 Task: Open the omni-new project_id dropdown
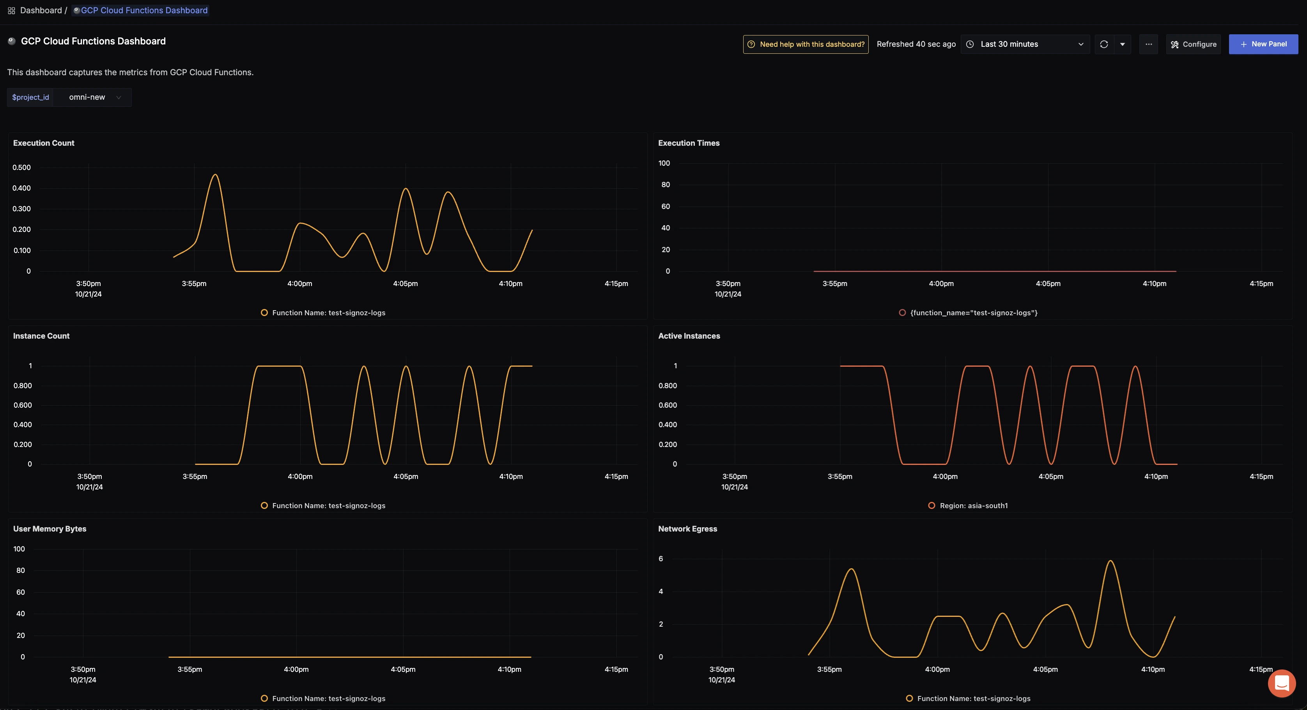(x=93, y=97)
